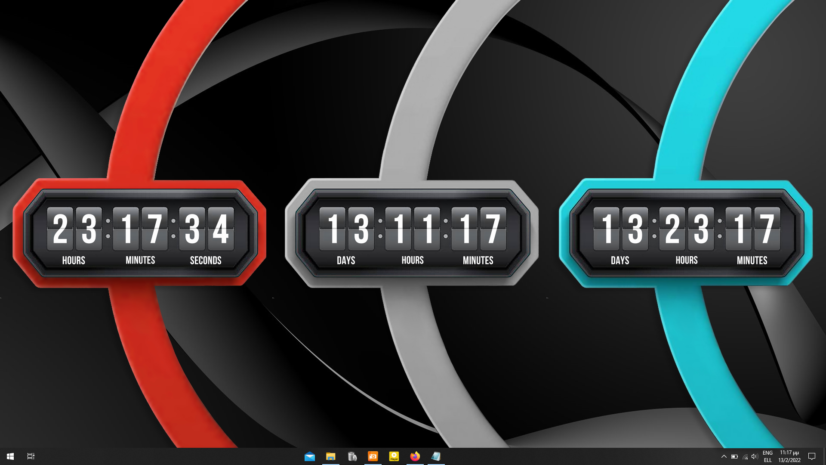This screenshot has height=465, width=826.
Task: Open Notepad from the taskbar
Action: [436, 456]
